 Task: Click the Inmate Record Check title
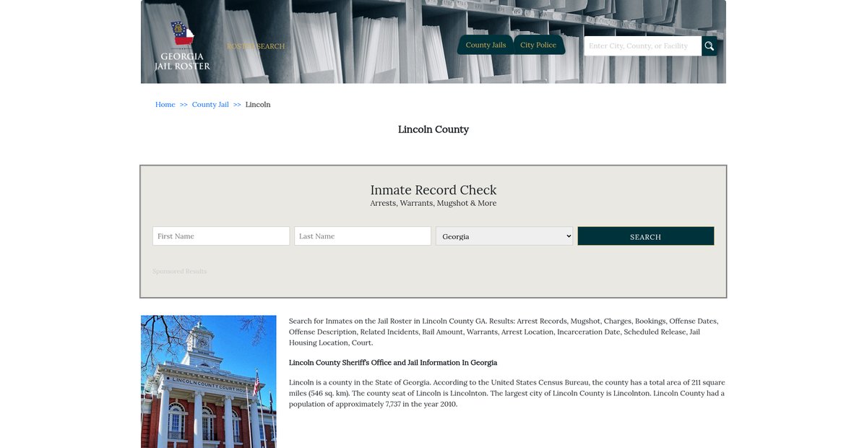point(433,190)
